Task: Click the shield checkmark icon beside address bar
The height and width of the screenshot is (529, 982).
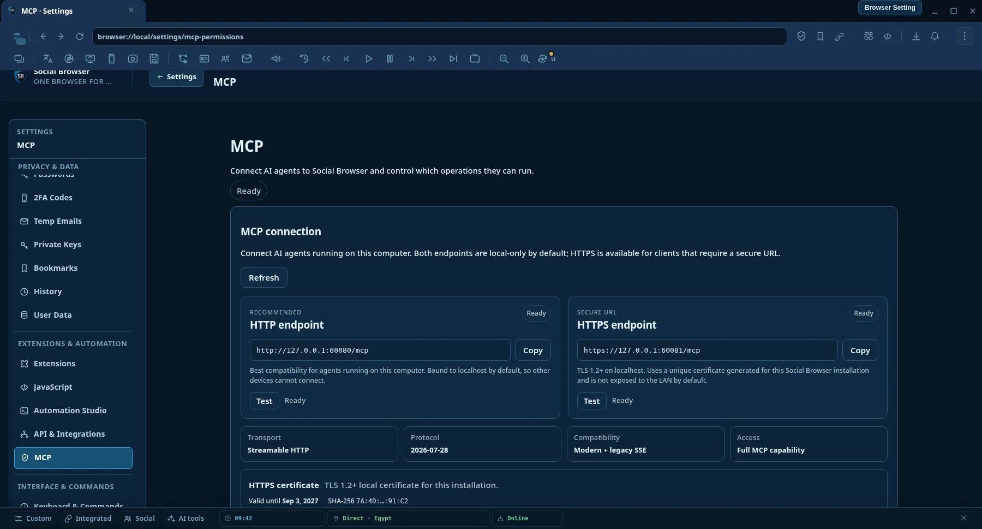Action: [801, 37]
